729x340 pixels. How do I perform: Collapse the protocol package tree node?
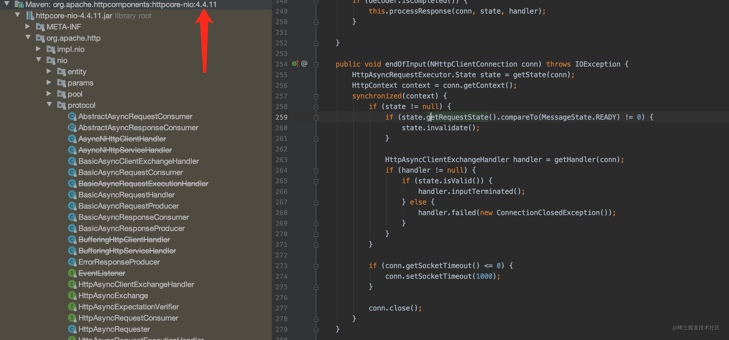coord(49,105)
